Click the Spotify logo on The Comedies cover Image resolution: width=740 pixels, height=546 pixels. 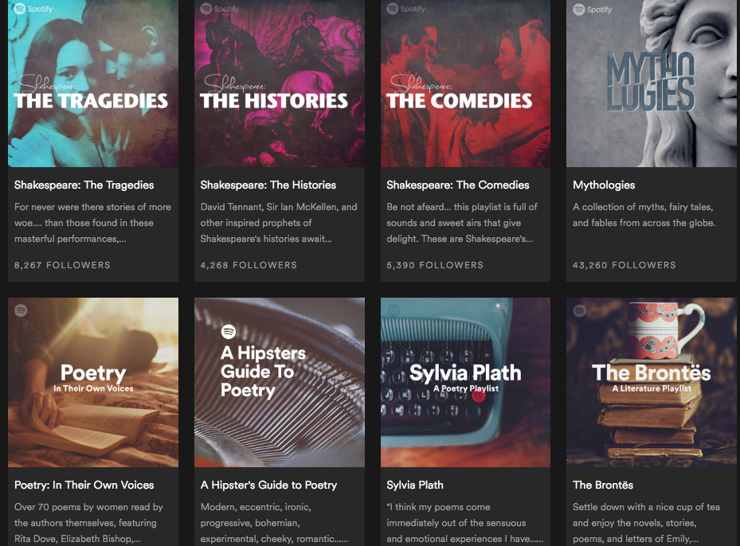pos(394,10)
